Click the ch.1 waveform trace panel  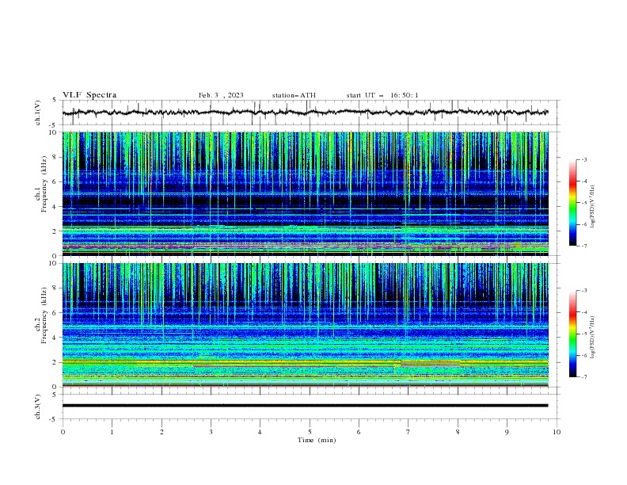tap(311, 113)
